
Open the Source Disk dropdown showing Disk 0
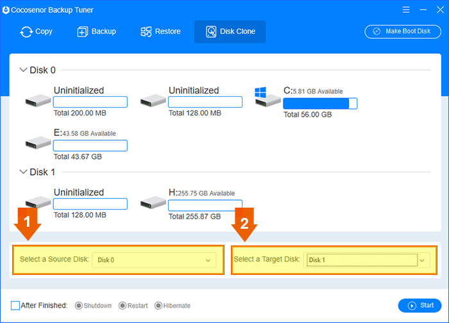point(154,260)
